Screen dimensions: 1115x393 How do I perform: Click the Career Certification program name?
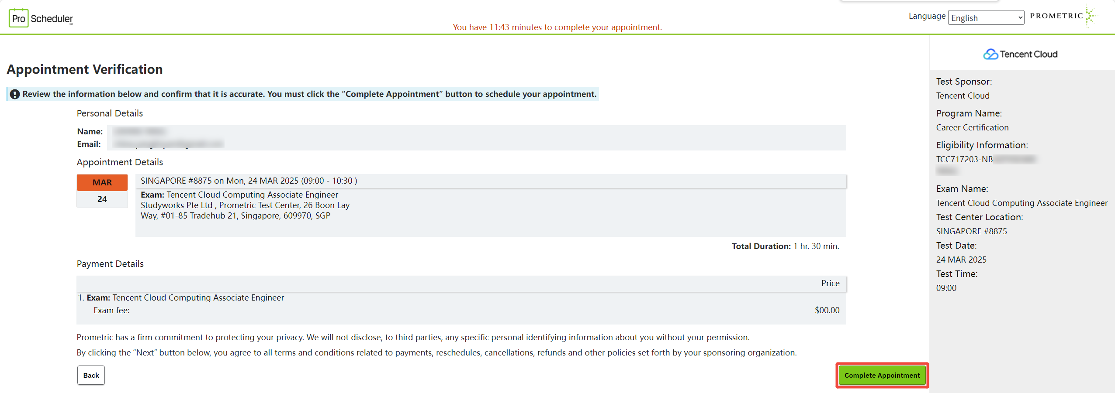click(972, 127)
